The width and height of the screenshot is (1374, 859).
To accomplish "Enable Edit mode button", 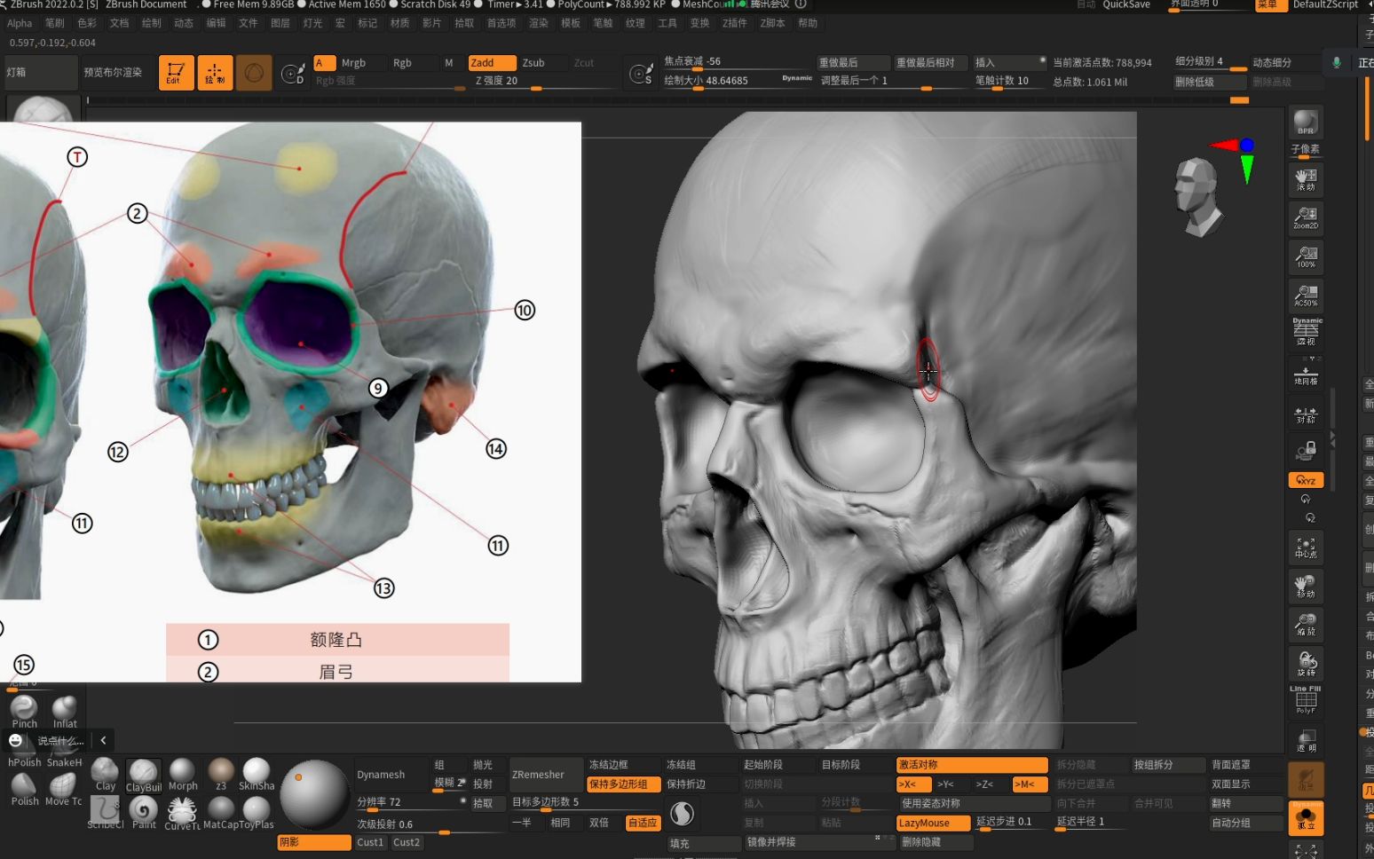I will [x=176, y=73].
